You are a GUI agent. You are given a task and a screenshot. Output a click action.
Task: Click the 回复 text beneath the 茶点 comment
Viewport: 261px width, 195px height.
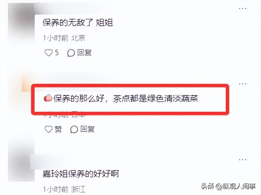88,129
